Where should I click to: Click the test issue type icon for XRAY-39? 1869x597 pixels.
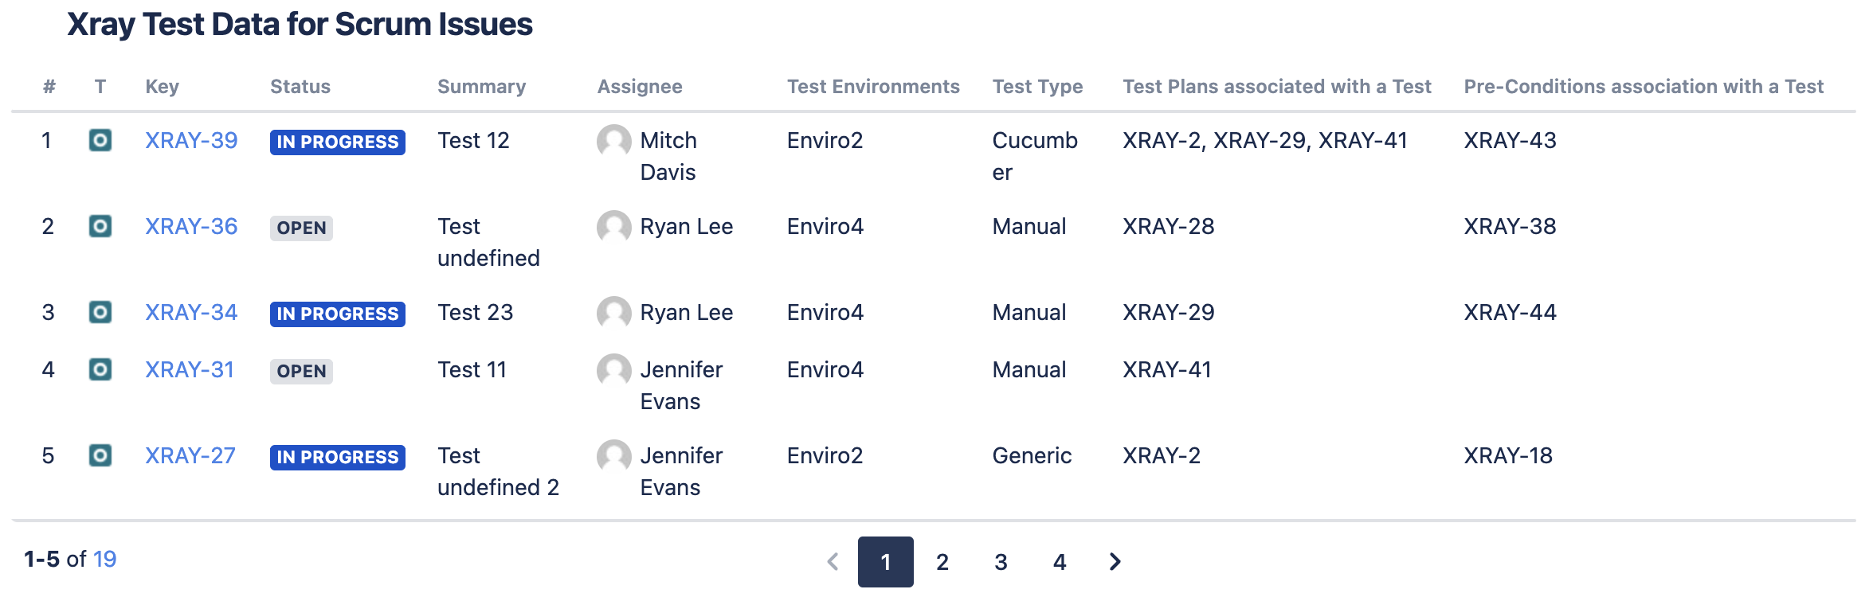[x=100, y=141]
